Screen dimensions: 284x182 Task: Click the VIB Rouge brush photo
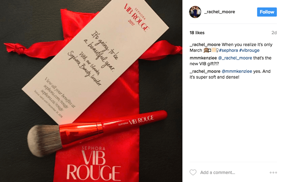pyautogui.click(x=91, y=91)
